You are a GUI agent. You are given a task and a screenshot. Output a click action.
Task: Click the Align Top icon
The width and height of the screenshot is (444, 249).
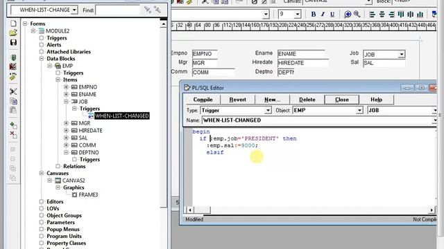coord(401,14)
